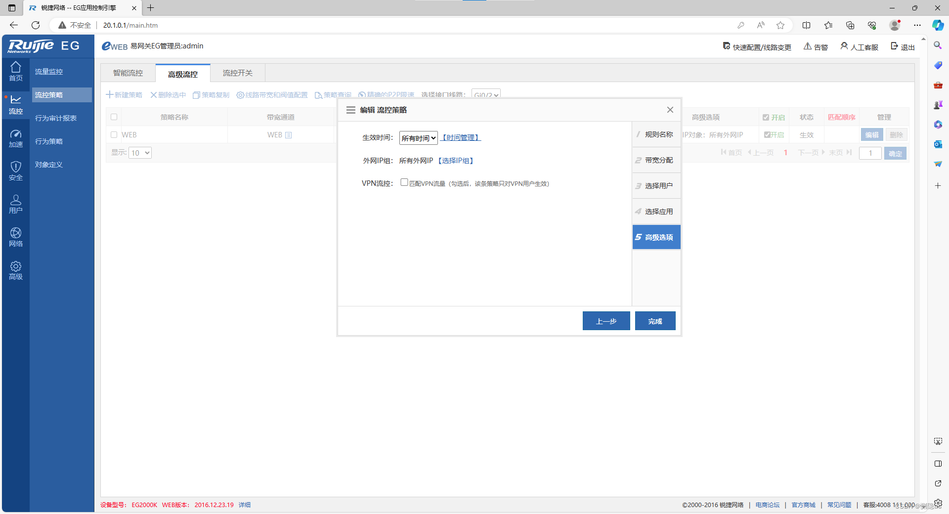Switch to 流控开关 tab
The height and width of the screenshot is (514, 949).
(x=238, y=73)
